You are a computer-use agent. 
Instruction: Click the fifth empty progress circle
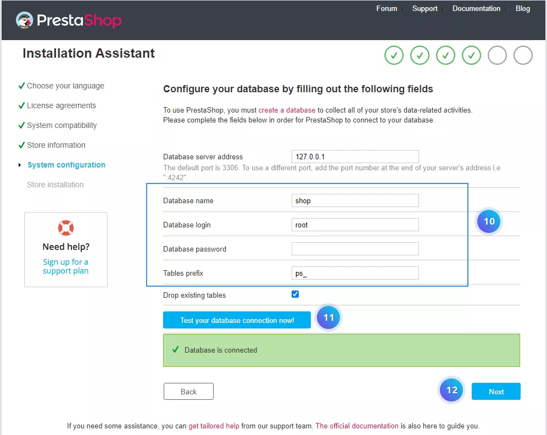(497, 55)
